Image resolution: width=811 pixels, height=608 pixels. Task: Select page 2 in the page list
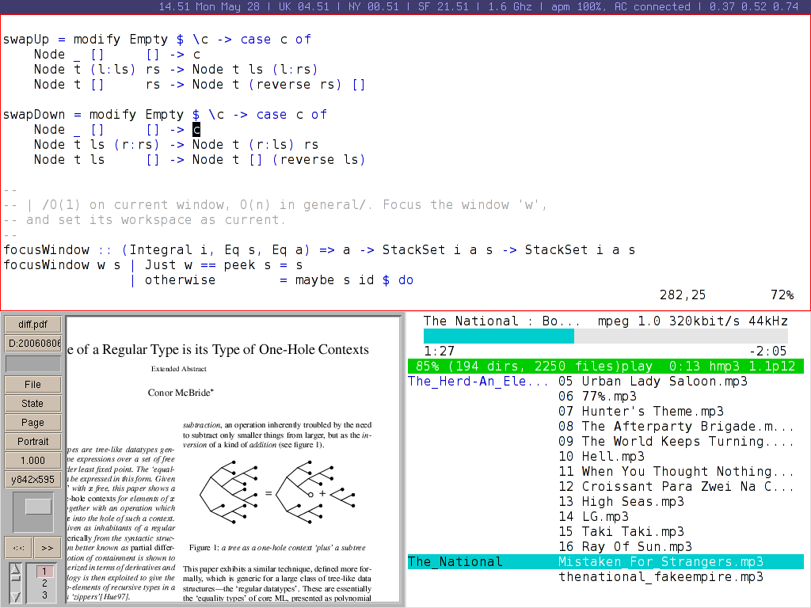[44, 583]
